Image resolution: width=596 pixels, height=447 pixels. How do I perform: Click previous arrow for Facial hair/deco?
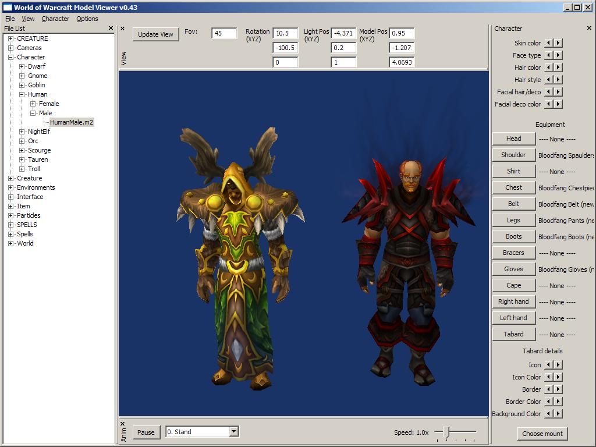(548, 91)
